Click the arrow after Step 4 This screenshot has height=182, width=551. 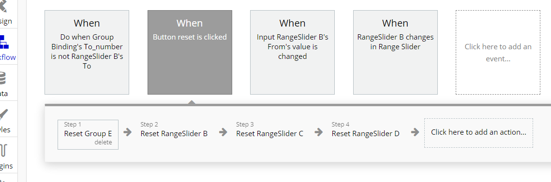pos(415,132)
